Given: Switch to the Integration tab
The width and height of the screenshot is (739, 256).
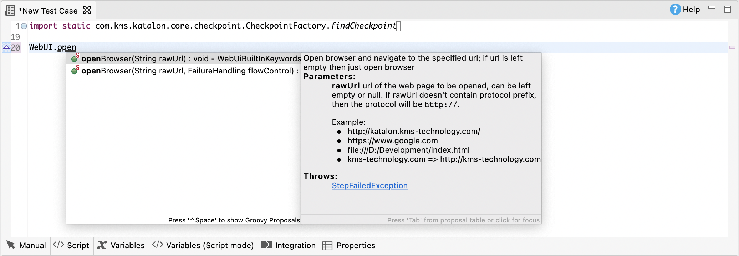Looking at the screenshot, I should pyautogui.click(x=295, y=245).
